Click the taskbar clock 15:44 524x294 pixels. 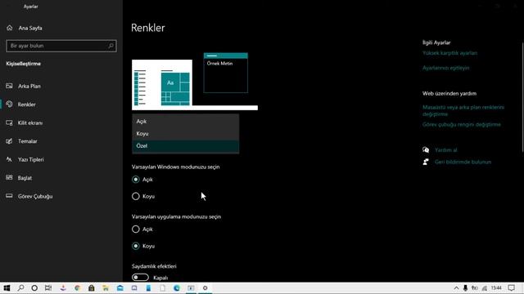[496, 288]
